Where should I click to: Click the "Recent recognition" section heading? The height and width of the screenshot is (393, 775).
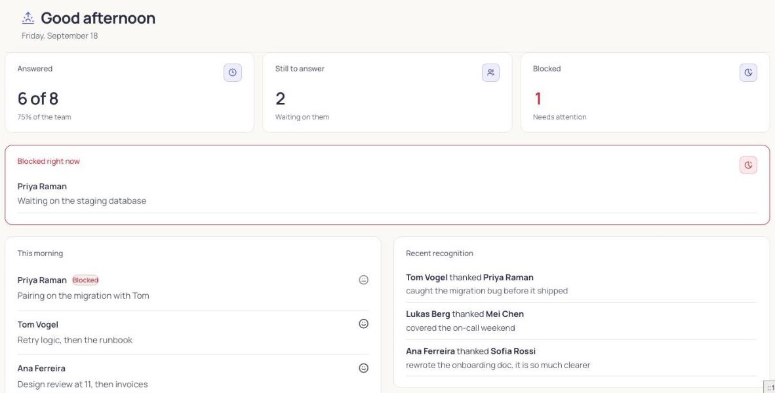[439, 253]
